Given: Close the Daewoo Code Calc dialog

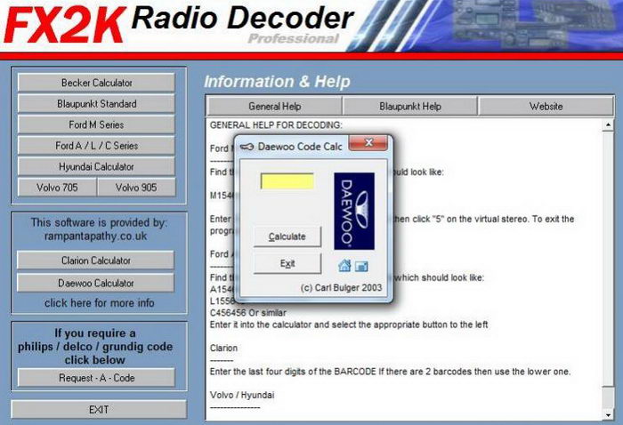Looking at the screenshot, I should click(368, 142).
